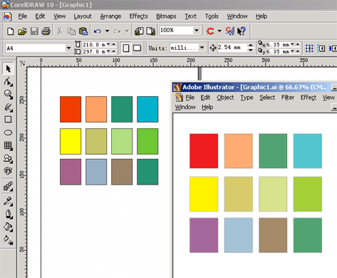Increase the nudge offset value
The width and height of the screenshot is (337, 278).
(251, 45)
